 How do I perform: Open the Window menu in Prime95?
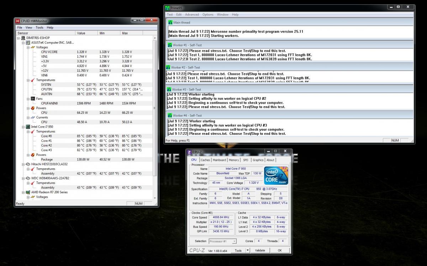(x=223, y=15)
